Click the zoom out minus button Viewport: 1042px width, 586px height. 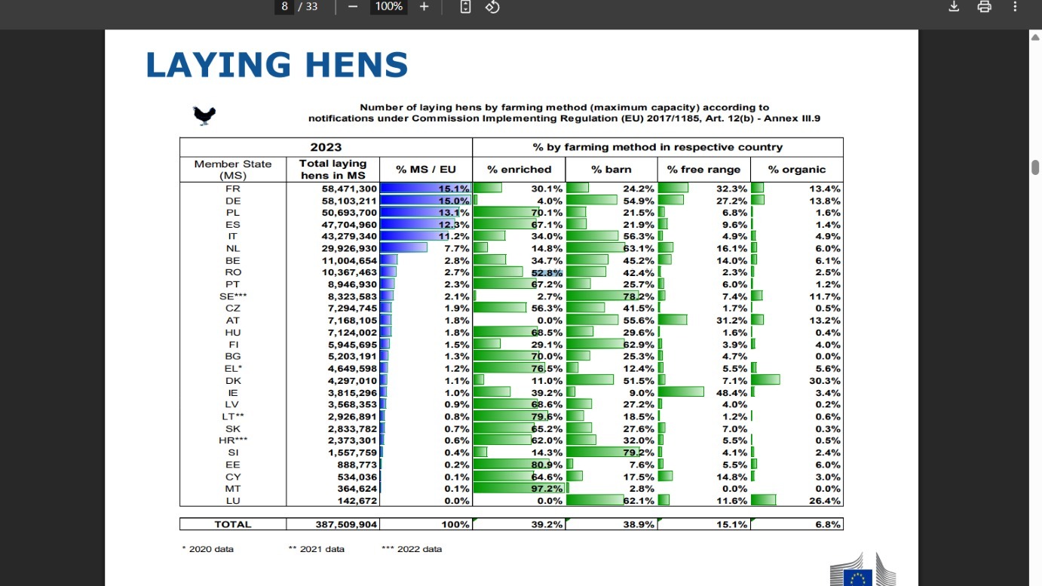pos(353,7)
